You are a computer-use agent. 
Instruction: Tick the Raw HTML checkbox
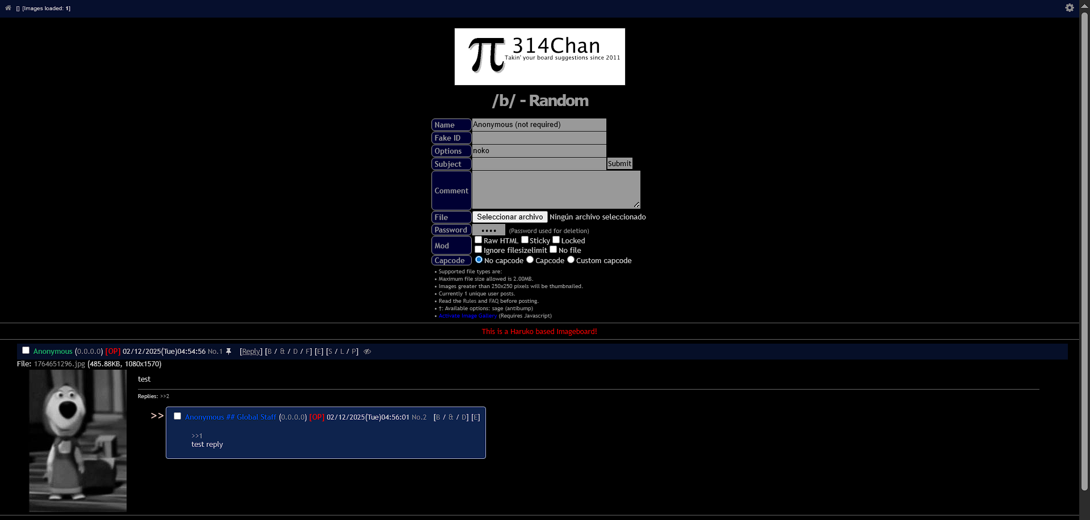click(x=478, y=240)
